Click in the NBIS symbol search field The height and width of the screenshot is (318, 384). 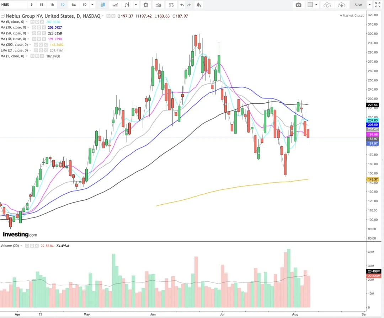coord(14,5)
